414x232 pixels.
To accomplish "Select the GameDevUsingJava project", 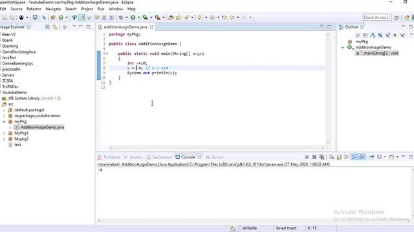I will (19, 52).
